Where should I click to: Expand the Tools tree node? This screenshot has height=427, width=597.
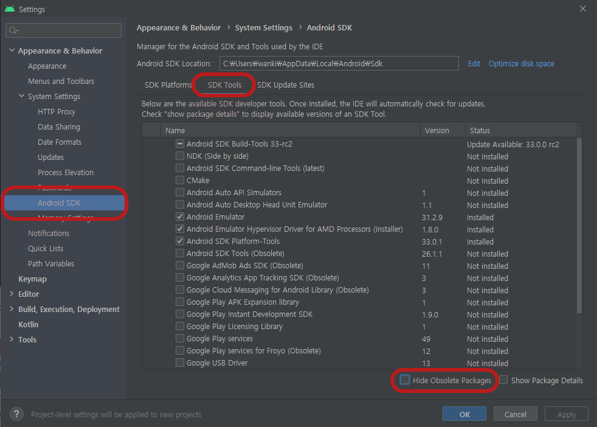(12, 339)
